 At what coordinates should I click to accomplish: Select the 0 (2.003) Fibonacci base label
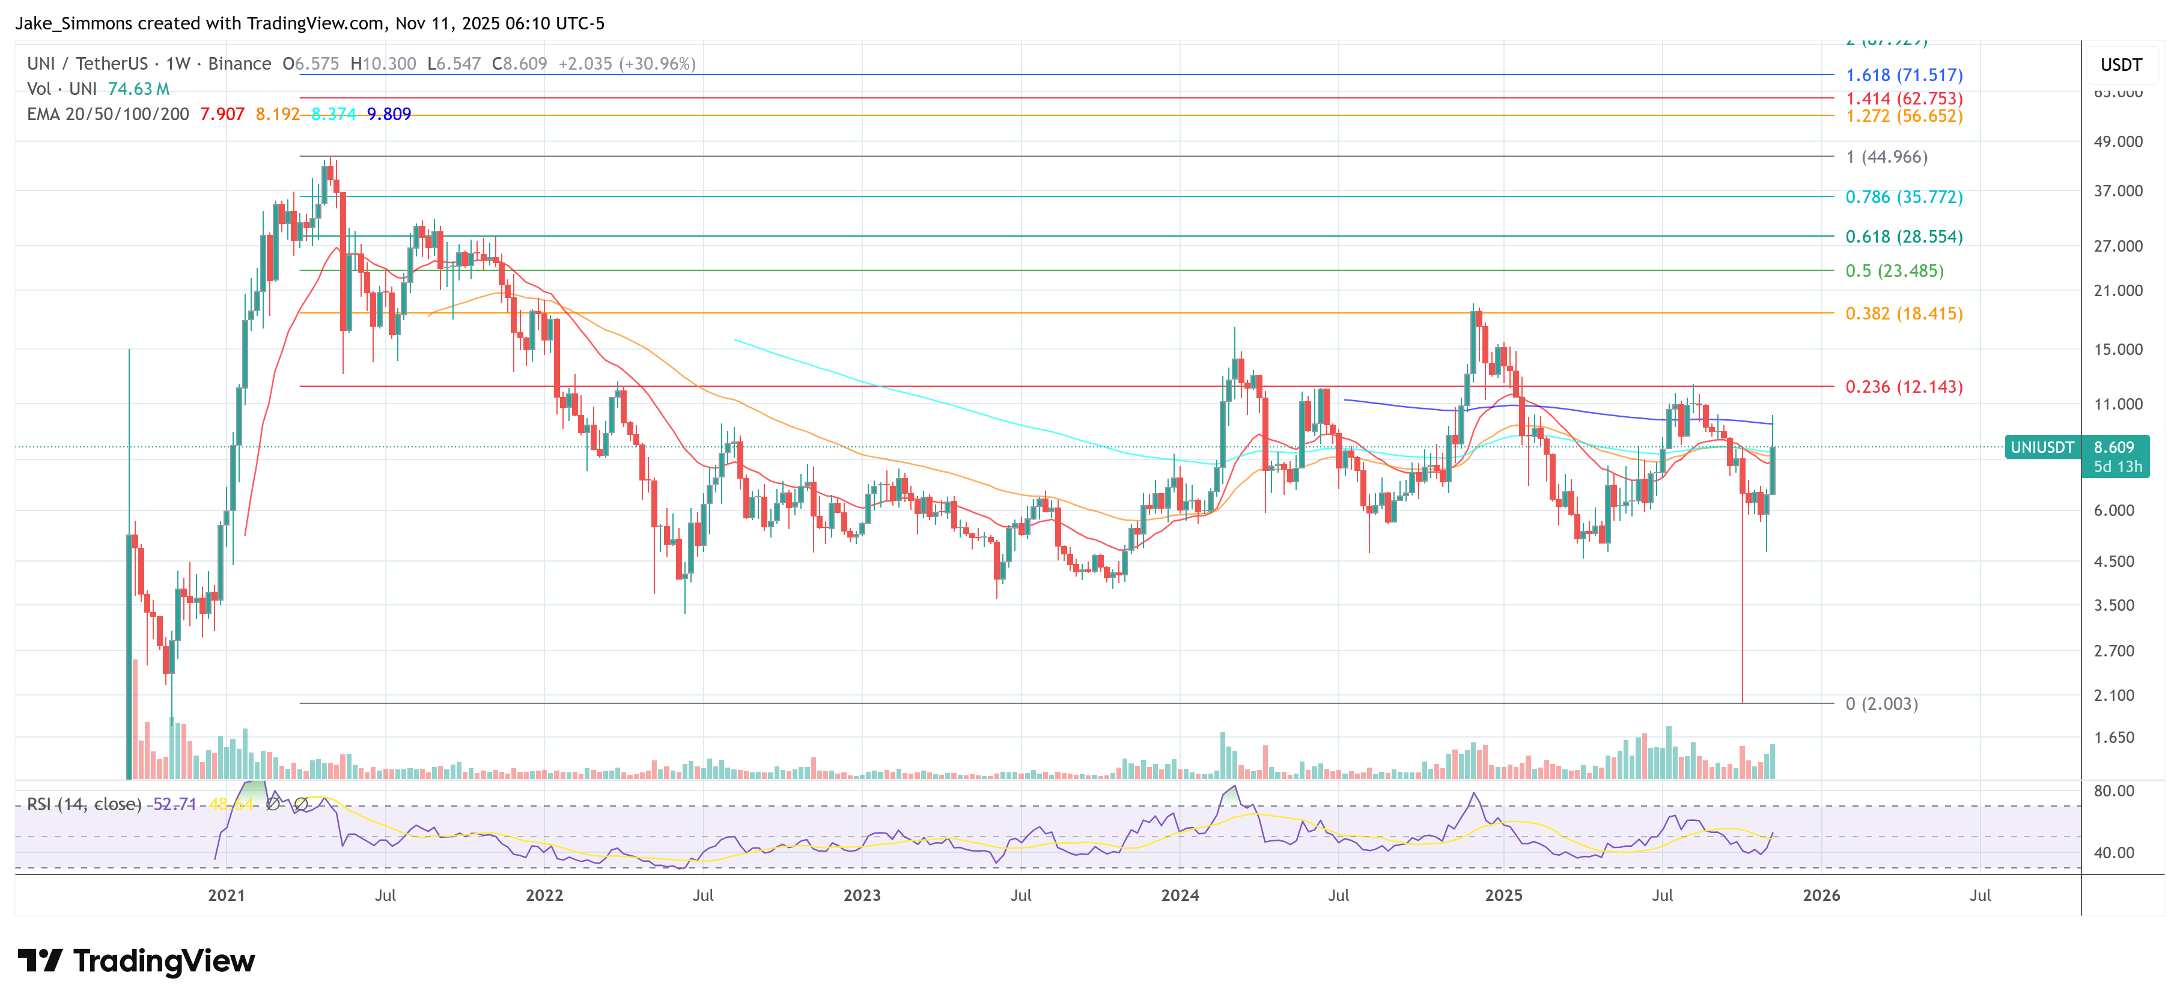point(1881,704)
